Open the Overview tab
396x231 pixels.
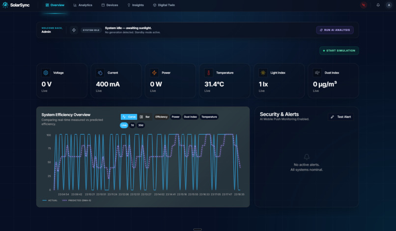coord(55,5)
